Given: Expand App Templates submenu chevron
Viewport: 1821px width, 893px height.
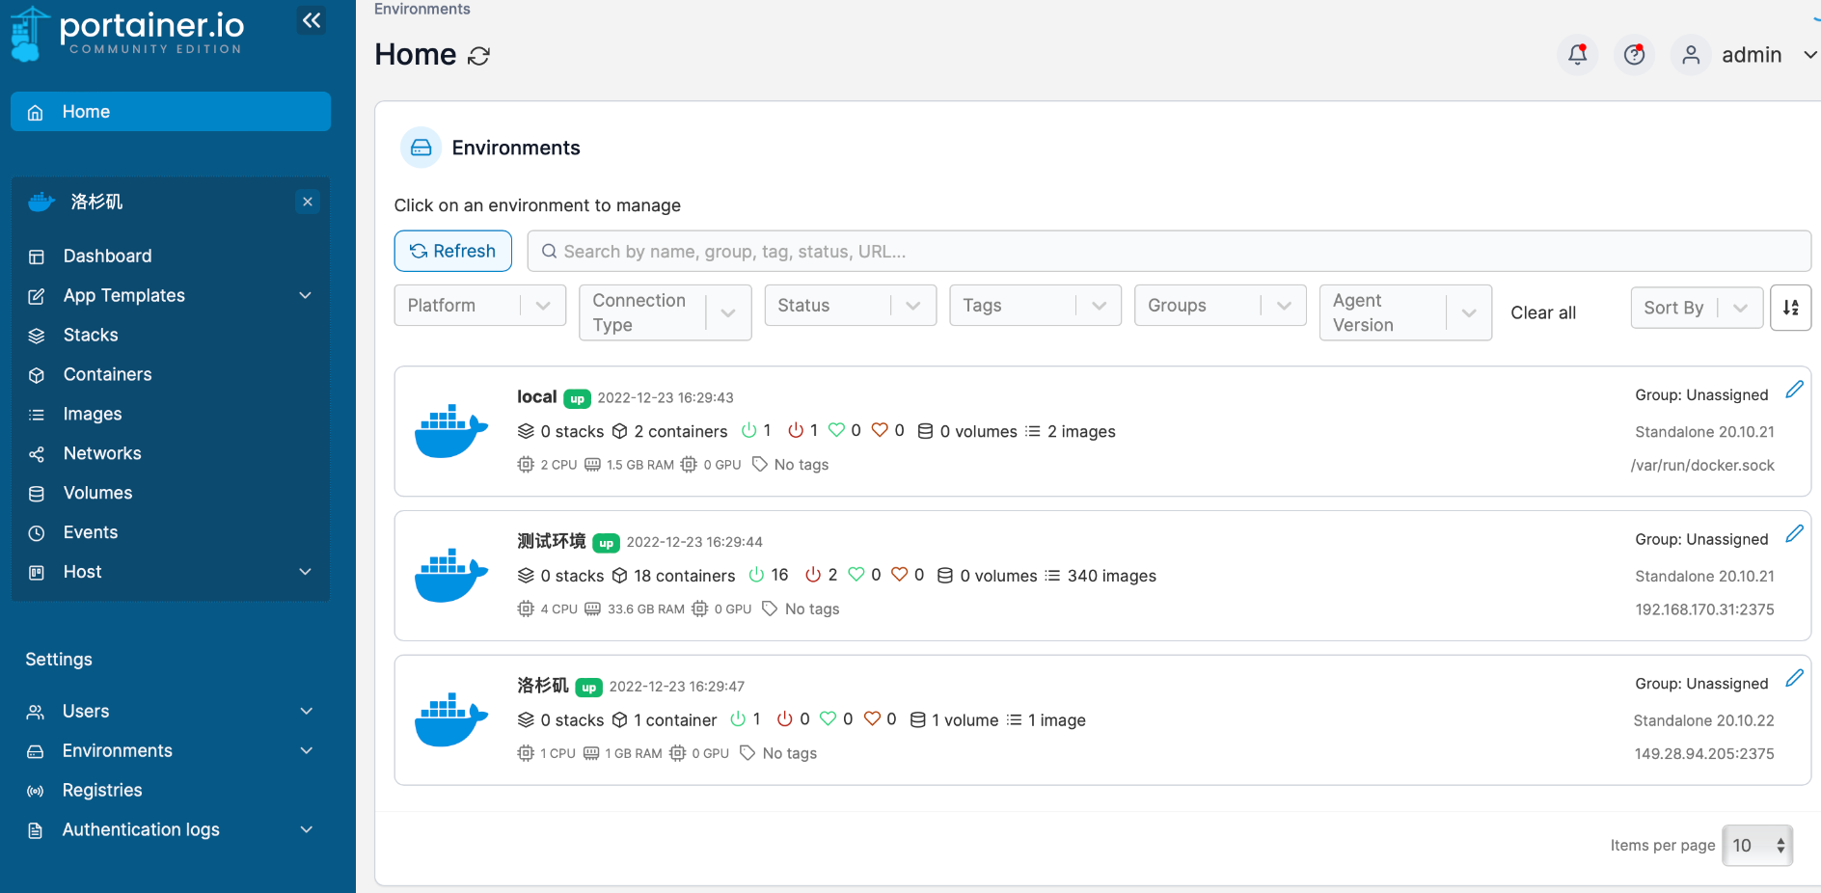Looking at the screenshot, I should [306, 296].
